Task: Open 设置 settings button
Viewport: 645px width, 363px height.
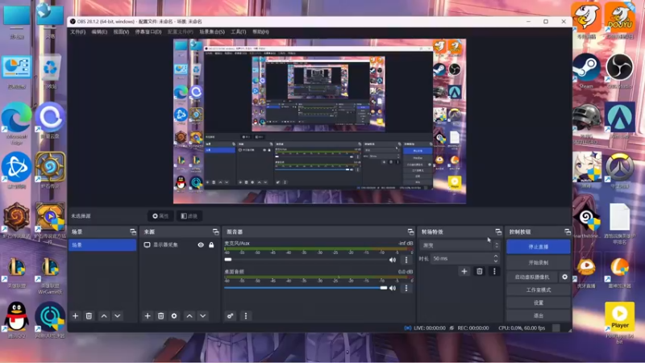Action: pos(539,302)
